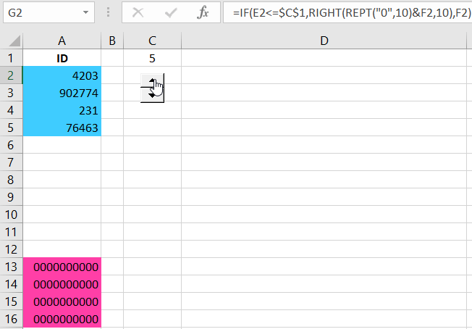Select cell containing 4203
Screen dimensions: 472x329
[x=62, y=75]
